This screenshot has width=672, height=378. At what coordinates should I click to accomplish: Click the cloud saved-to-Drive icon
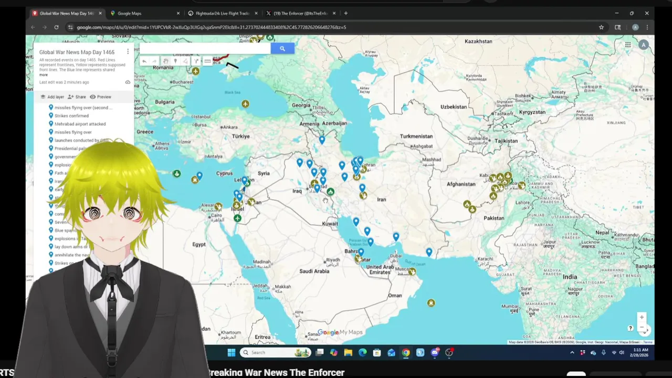[x=128, y=82]
